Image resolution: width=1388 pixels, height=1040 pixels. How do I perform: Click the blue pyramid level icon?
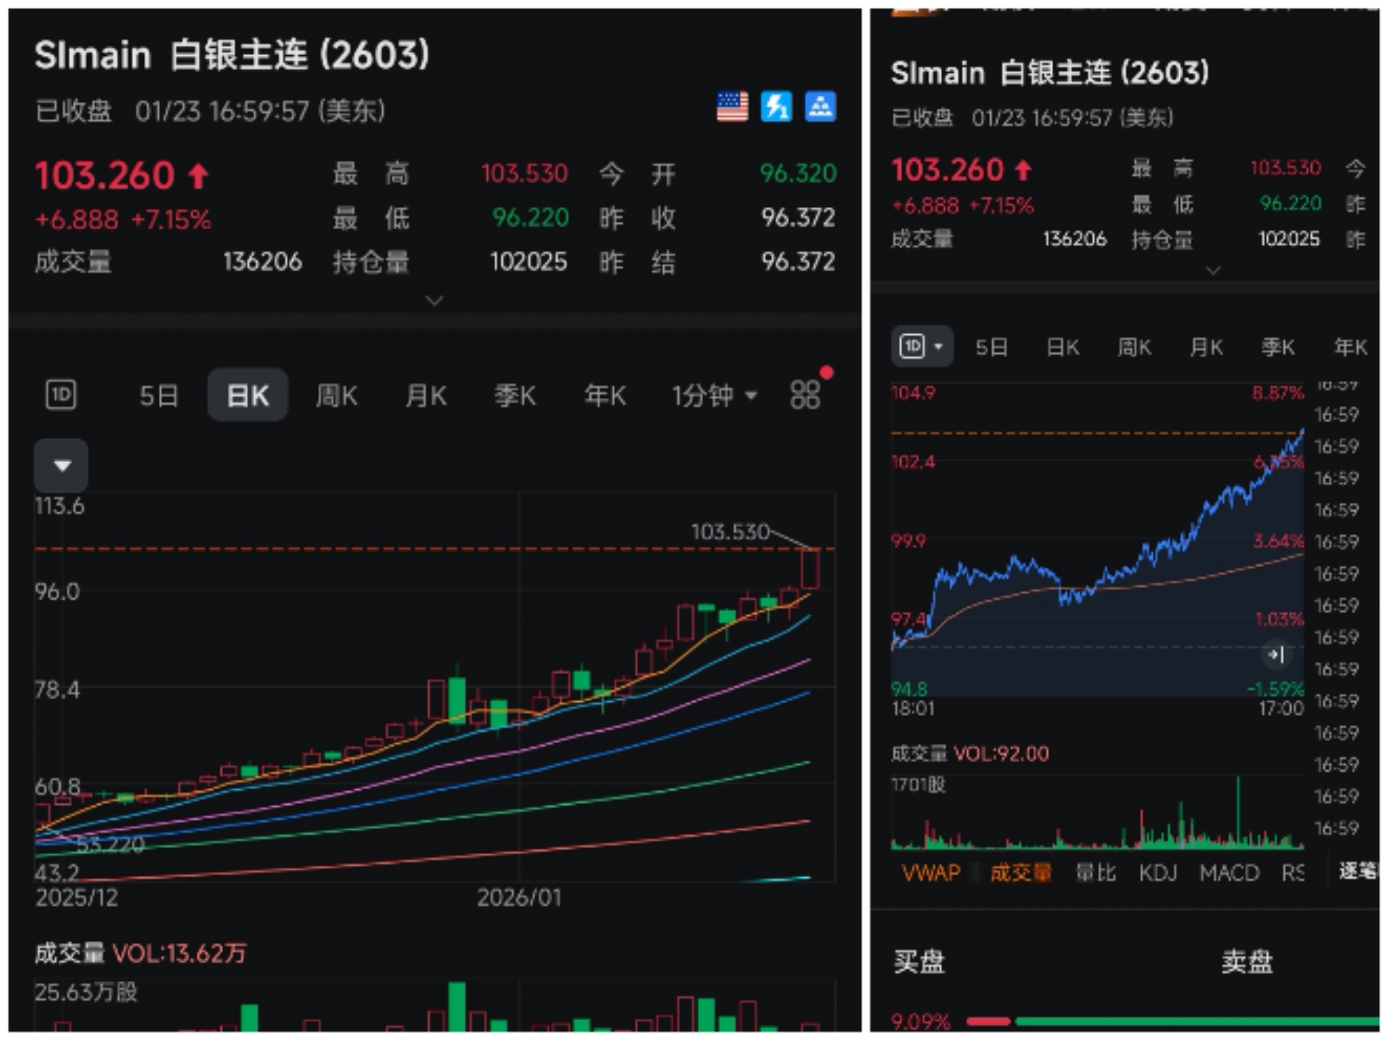(x=820, y=107)
